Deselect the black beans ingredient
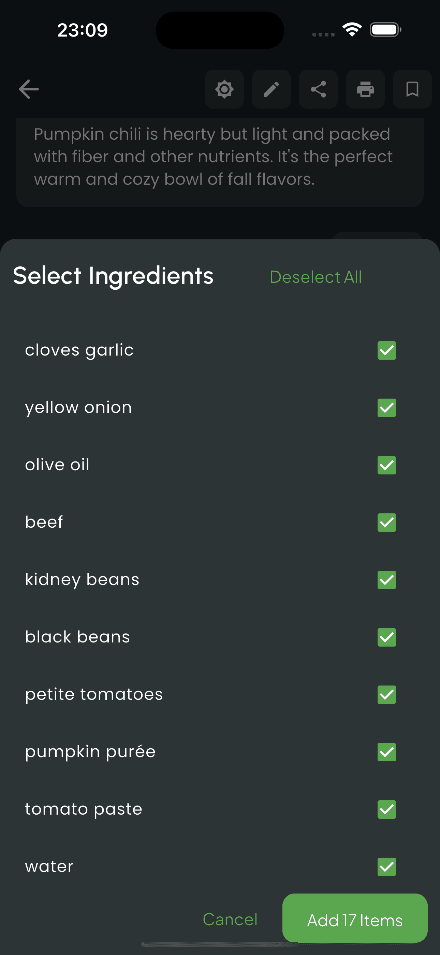Image resolution: width=440 pixels, height=955 pixels. coord(386,637)
